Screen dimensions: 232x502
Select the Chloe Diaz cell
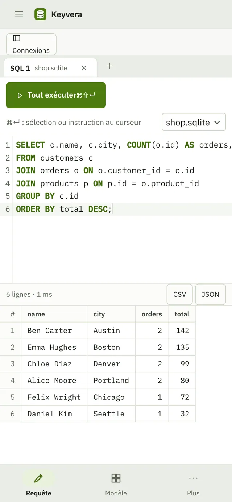pos(54,364)
